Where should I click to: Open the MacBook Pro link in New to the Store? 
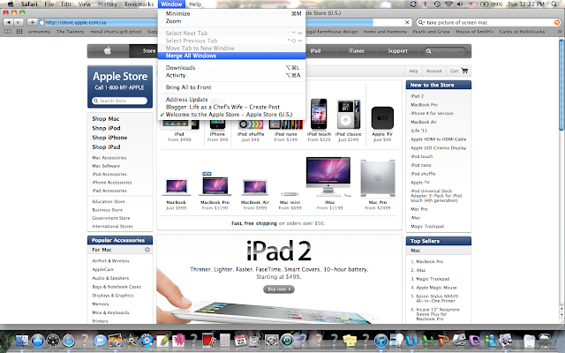424,105
